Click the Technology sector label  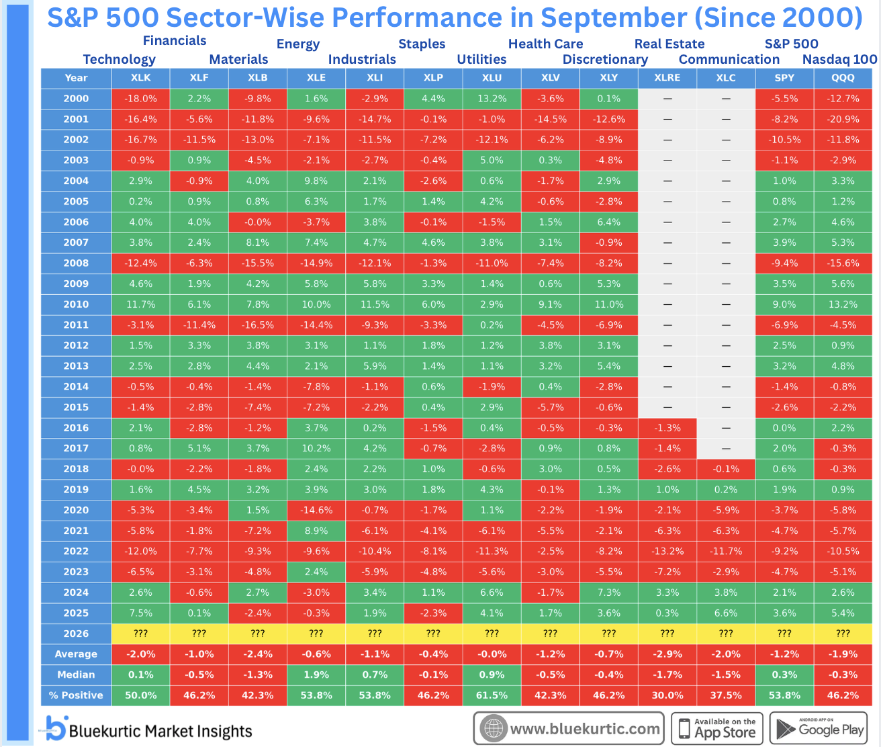point(119,59)
